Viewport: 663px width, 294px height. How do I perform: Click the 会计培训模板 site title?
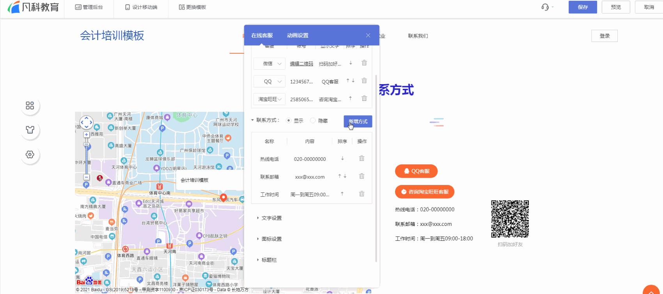(112, 35)
